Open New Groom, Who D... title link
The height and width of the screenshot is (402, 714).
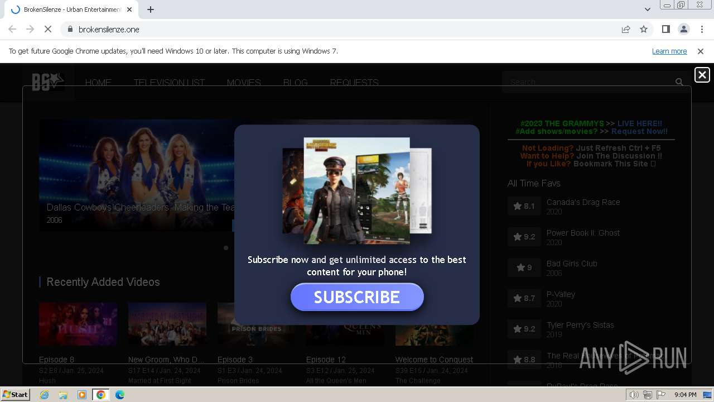166,360
